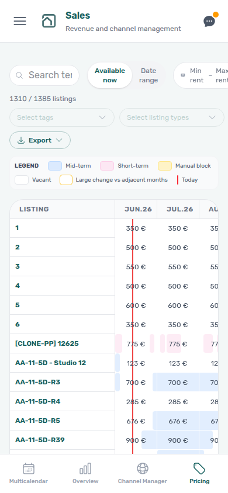Open listing AA-11-5D-R4
The image size is (228, 493).
coord(38,401)
